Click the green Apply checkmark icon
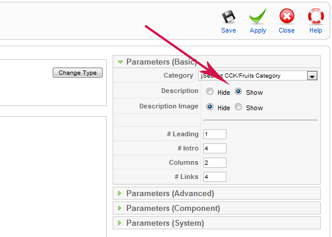Viewport: 332px width, 237px height. pyautogui.click(x=258, y=16)
